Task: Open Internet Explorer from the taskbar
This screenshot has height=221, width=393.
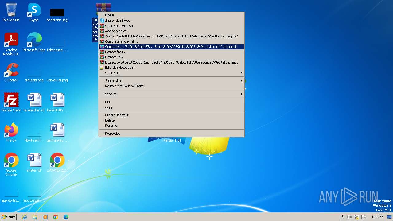Action: [24, 217]
